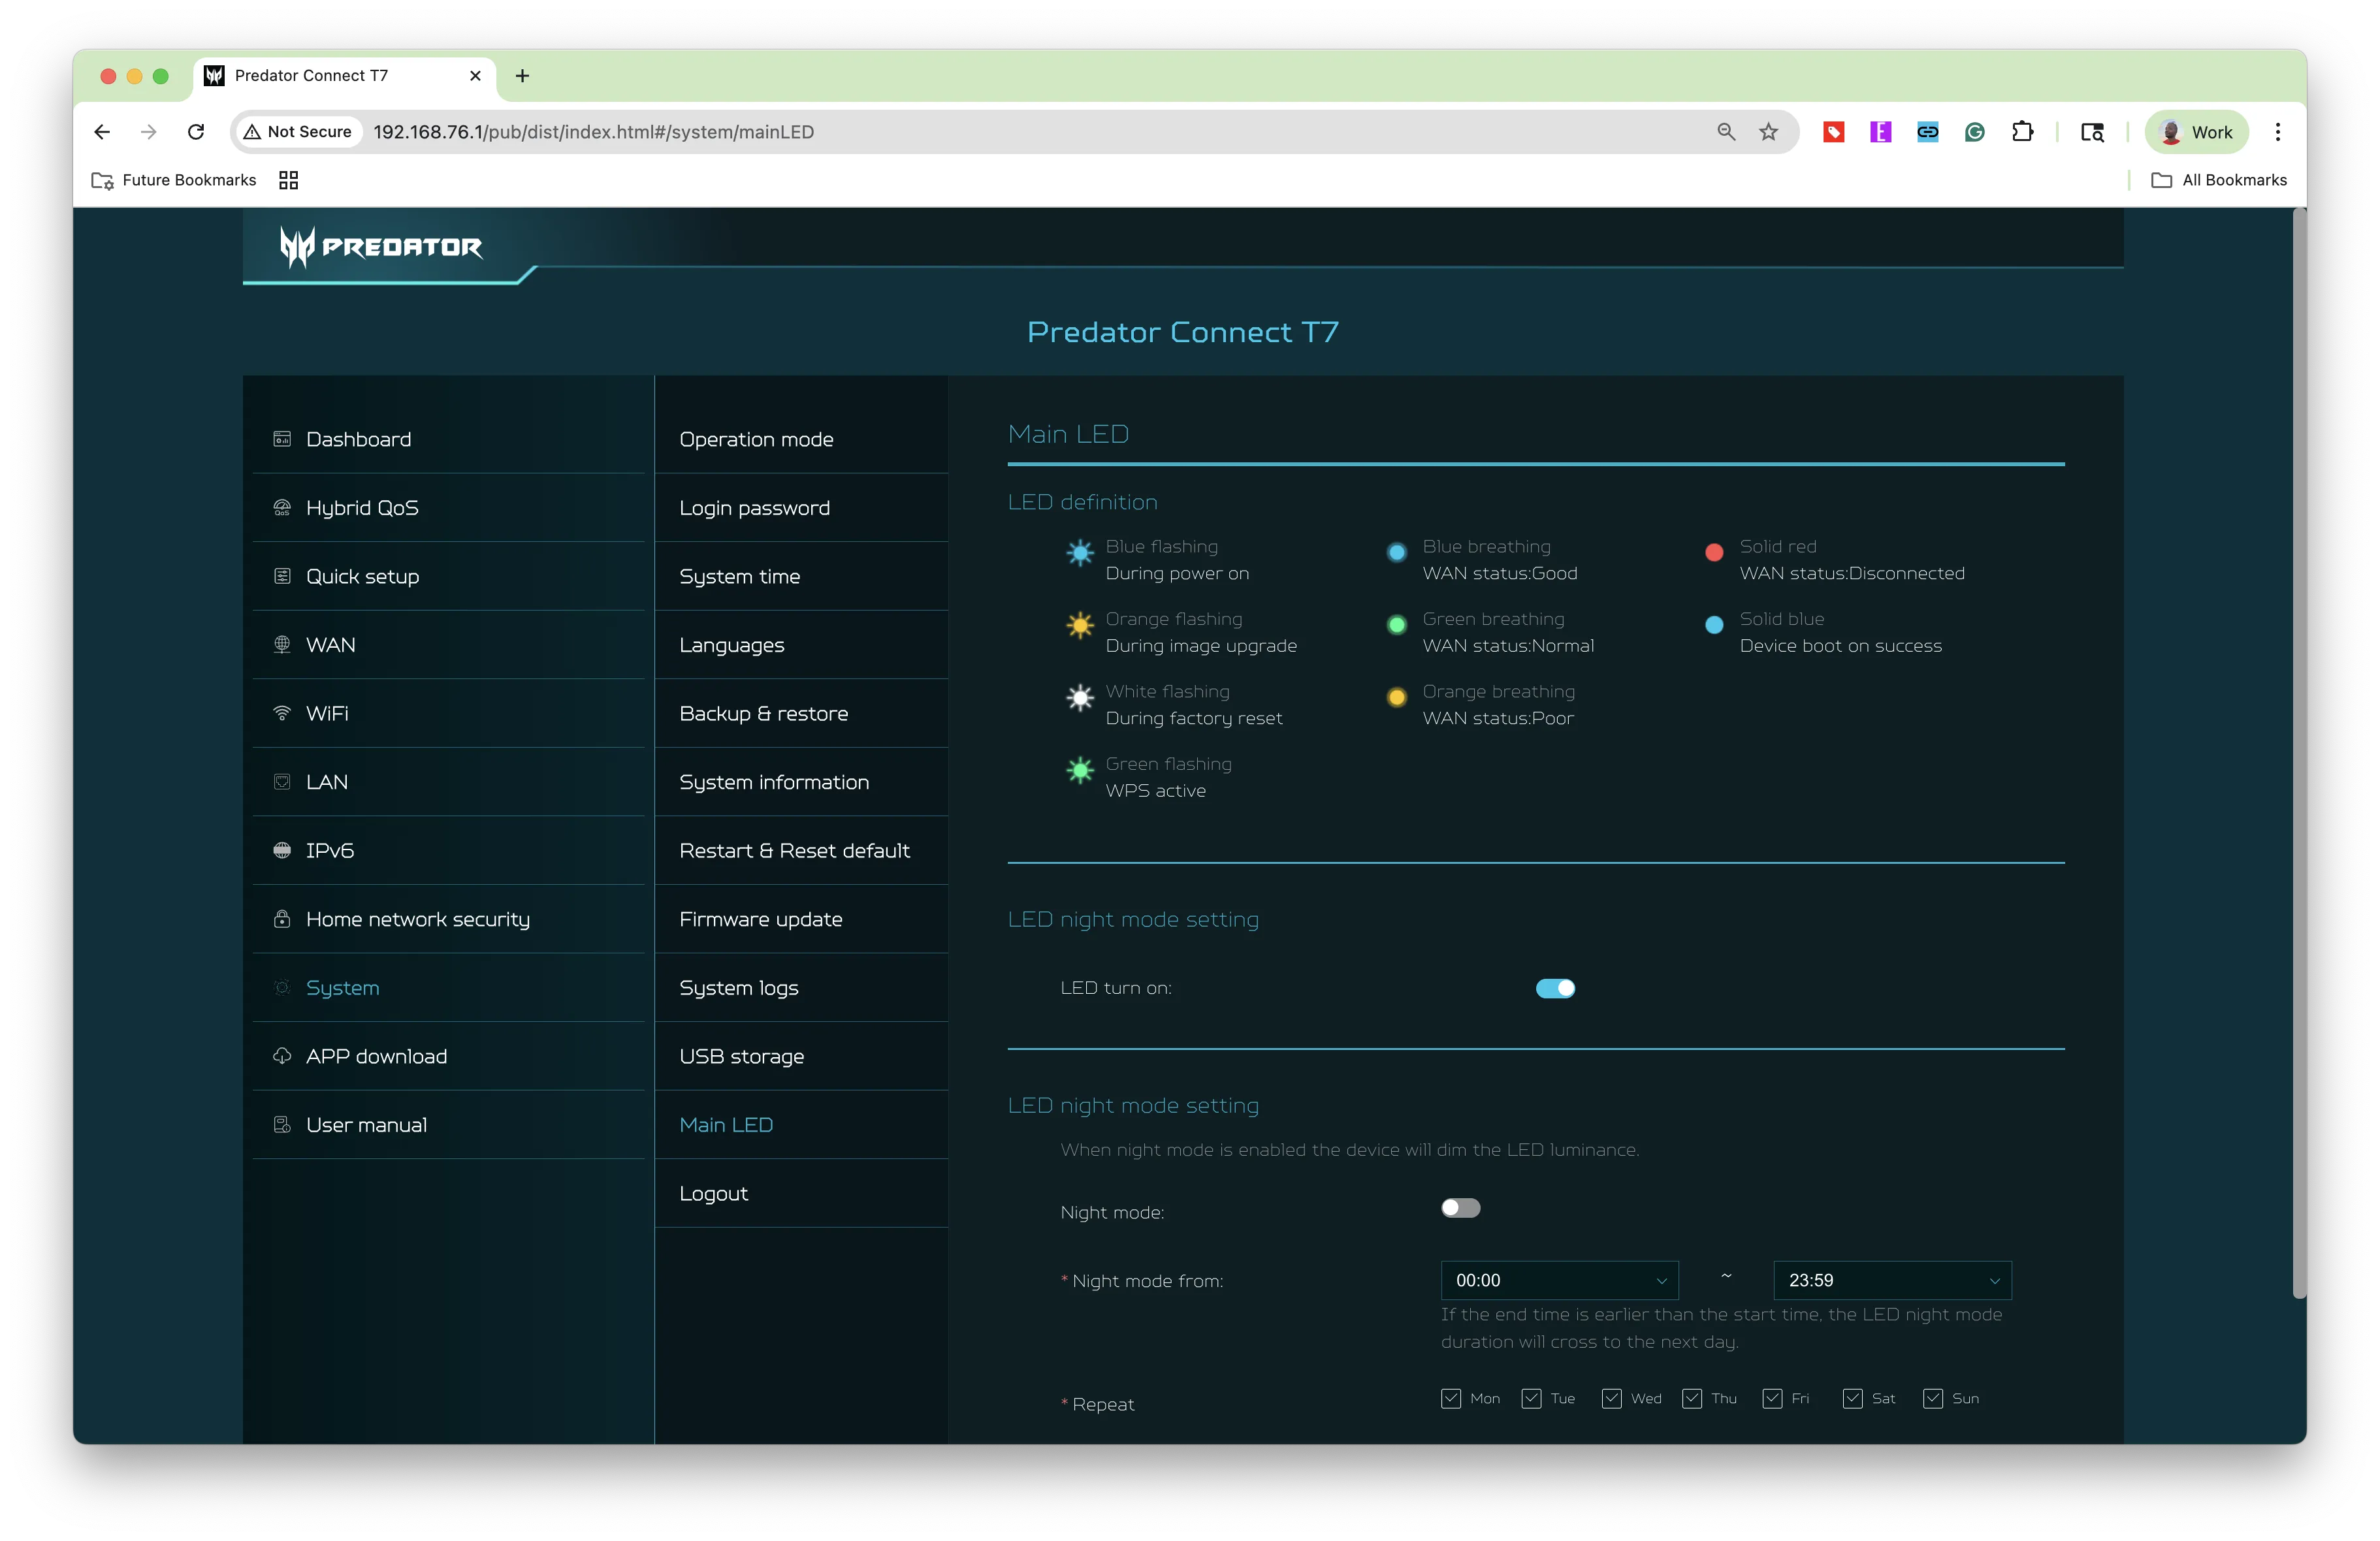This screenshot has width=2380, height=1541.
Task: Open the Future Bookmarks folder
Action: [174, 180]
